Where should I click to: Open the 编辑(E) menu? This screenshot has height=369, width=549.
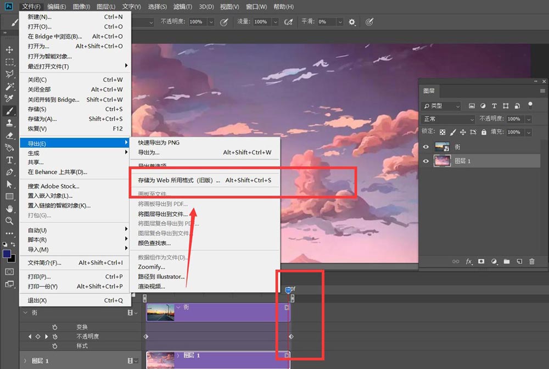pos(57,7)
